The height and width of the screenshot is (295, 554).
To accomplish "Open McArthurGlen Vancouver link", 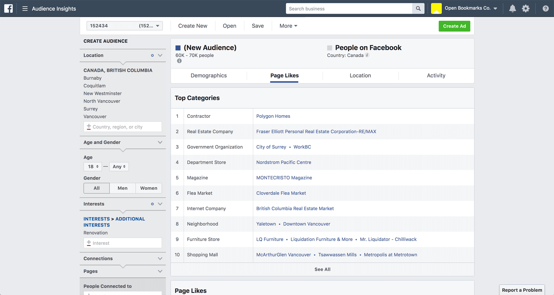I will pos(284,255).
